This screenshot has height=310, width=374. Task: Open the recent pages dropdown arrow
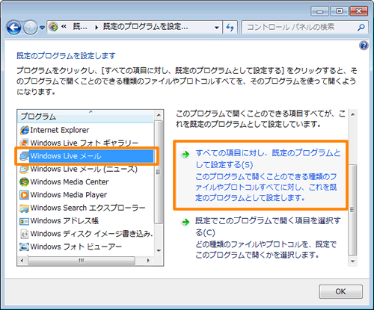pyautogui.click(x=42, y=28)
